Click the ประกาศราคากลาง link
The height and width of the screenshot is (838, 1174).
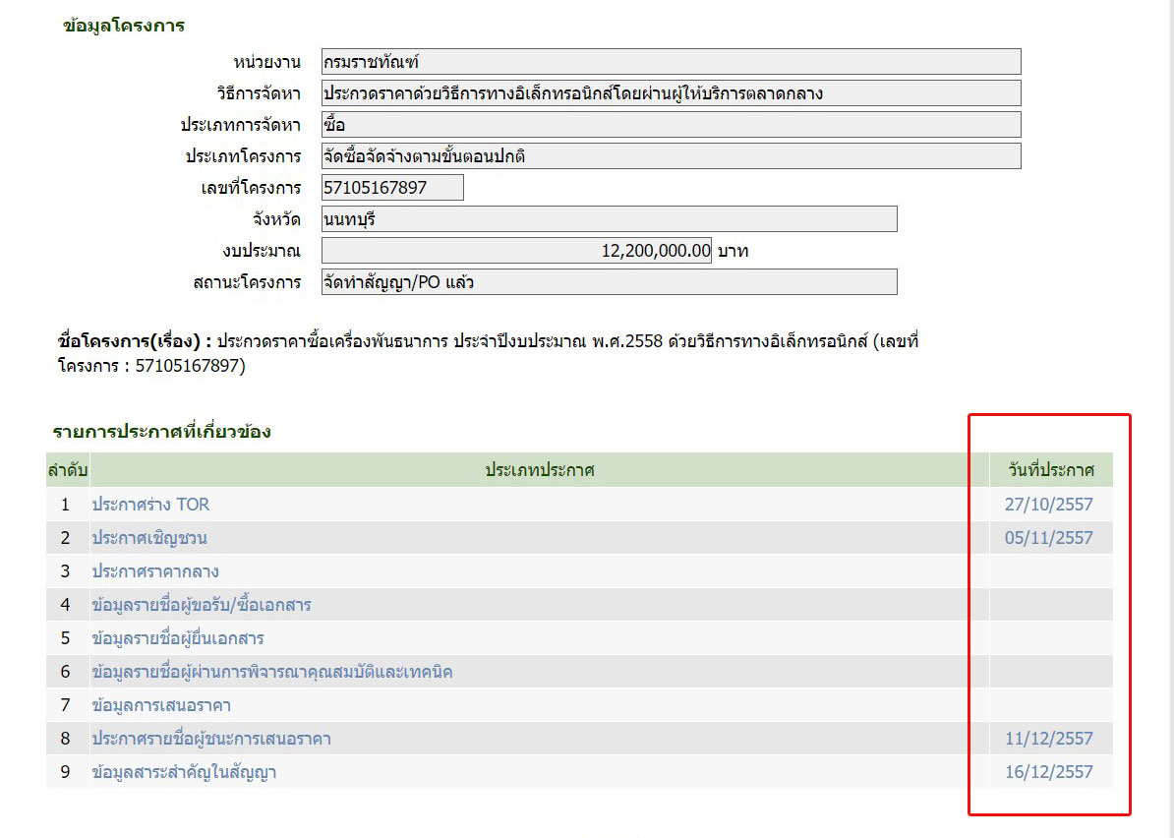click(155, 571)
